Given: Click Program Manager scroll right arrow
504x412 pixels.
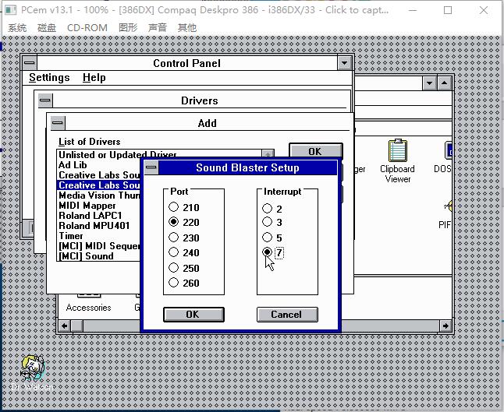Looking at the screenshot, I should (x=445, y=326).
